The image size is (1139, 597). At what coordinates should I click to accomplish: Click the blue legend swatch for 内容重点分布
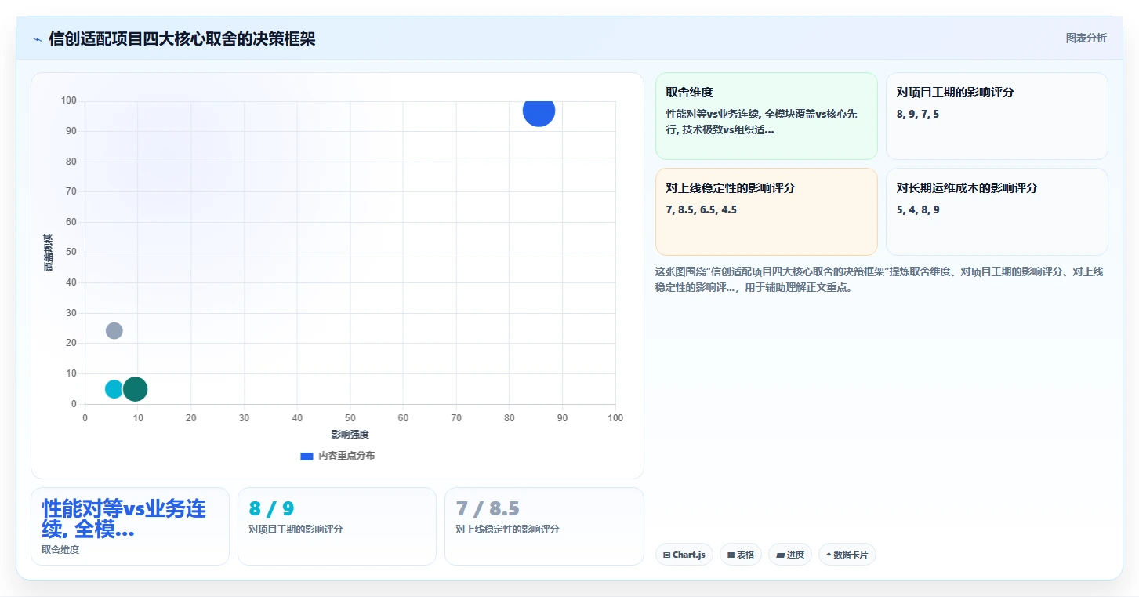[307, 456]
